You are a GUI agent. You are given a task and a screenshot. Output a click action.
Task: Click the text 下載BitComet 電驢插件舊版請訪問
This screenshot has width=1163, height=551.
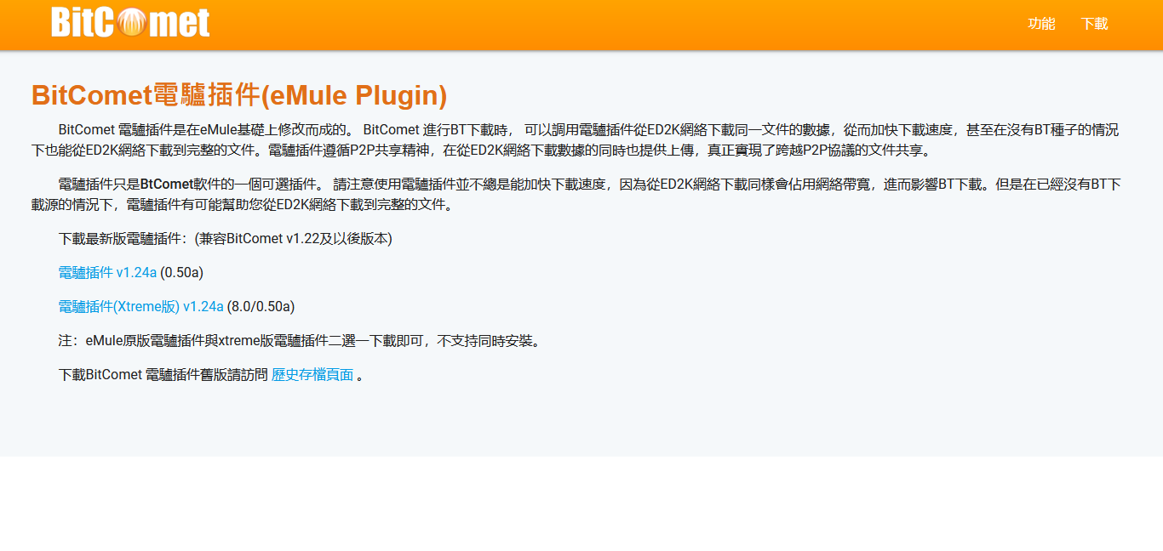pos(162,375)
